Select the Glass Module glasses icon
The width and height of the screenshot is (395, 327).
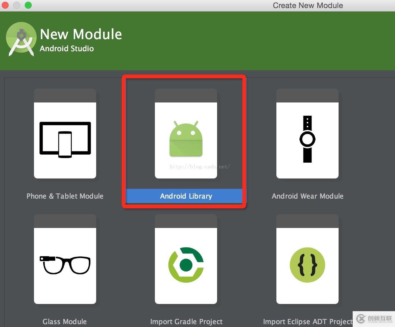[x=65, y=265]
